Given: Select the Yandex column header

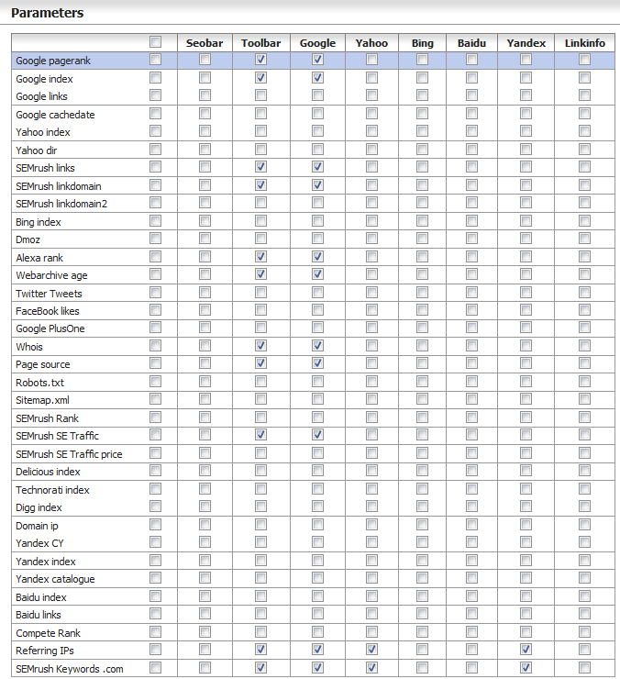Looking at the screenshot, I should pos(526,43).
